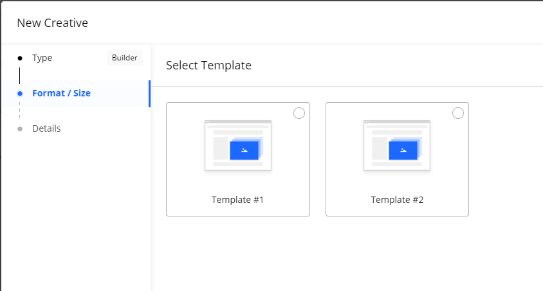This screenshot has height=291, width=543.
Task: Click the Select Template heading
Action: 208,66
